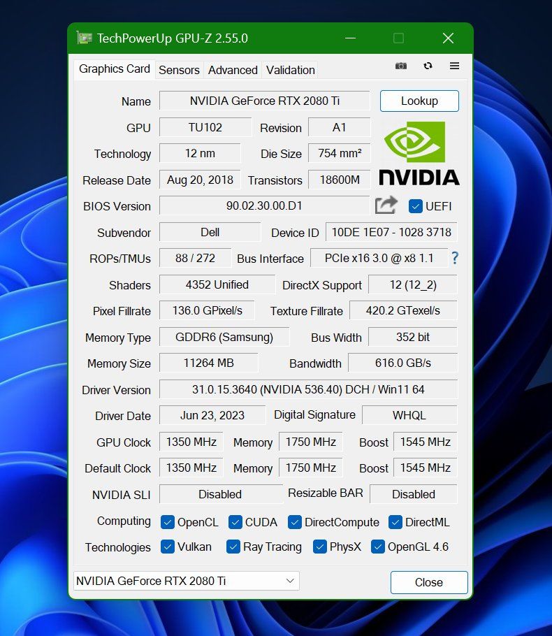Click the Pixel Fillrate field 136.0 GPixel/s
This screenshot has height=636, width=552.
pyautogui.click(x=207, y=310)
